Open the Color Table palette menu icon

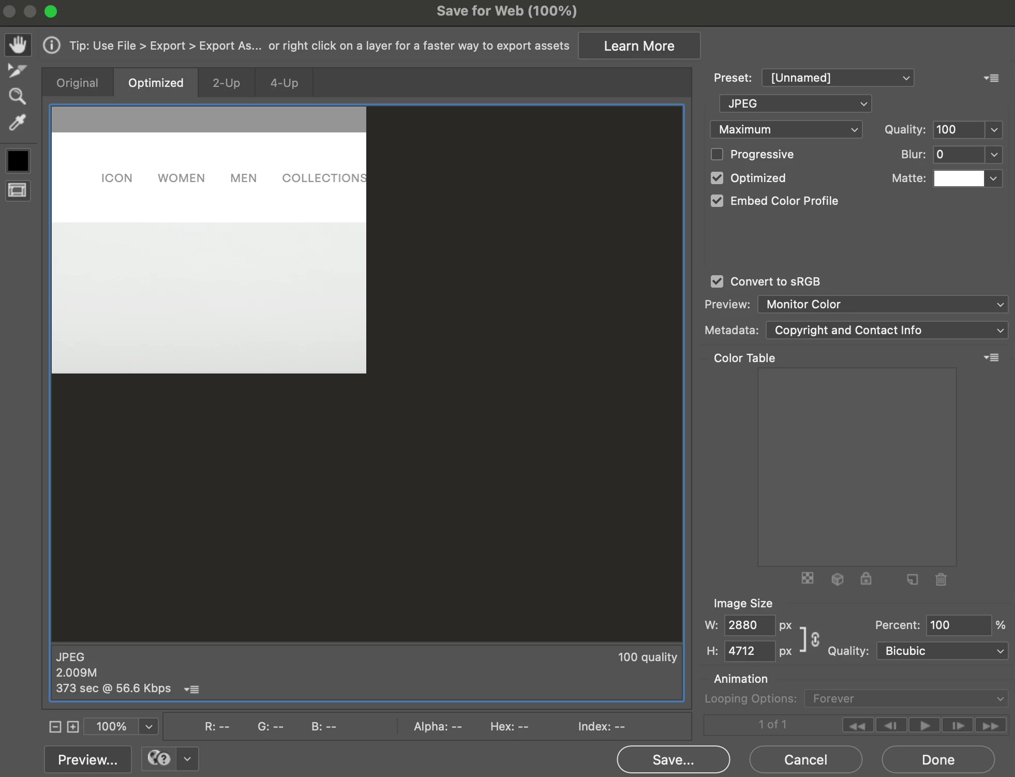[x=991, y=357]
